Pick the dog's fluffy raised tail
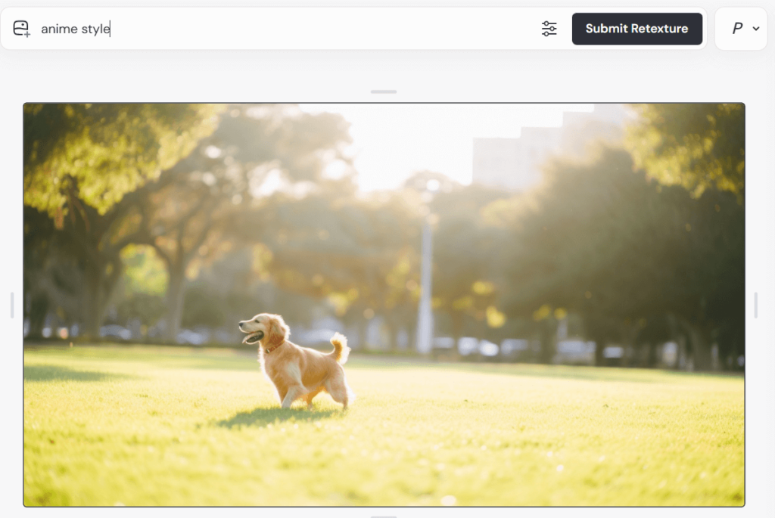775x518 pixels. 340,346
